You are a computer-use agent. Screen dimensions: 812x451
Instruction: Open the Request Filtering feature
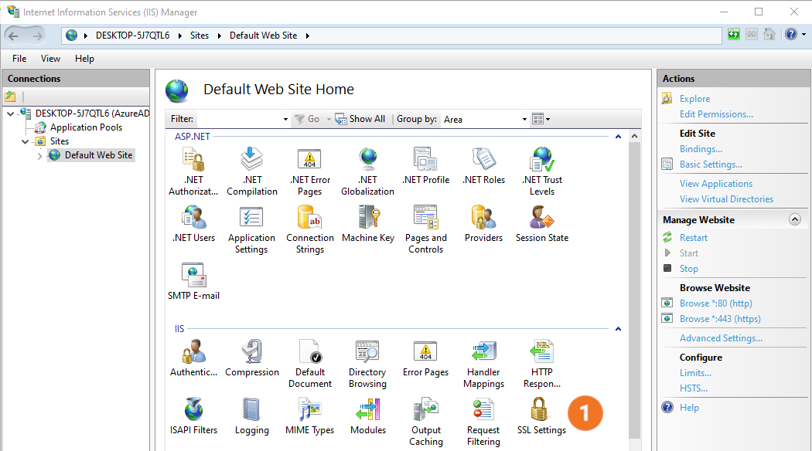(483, 422)
